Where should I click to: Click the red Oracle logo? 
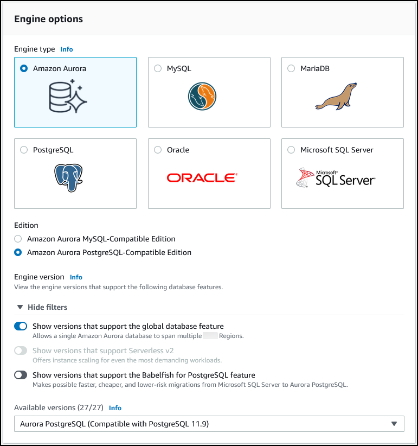[201, 178]
